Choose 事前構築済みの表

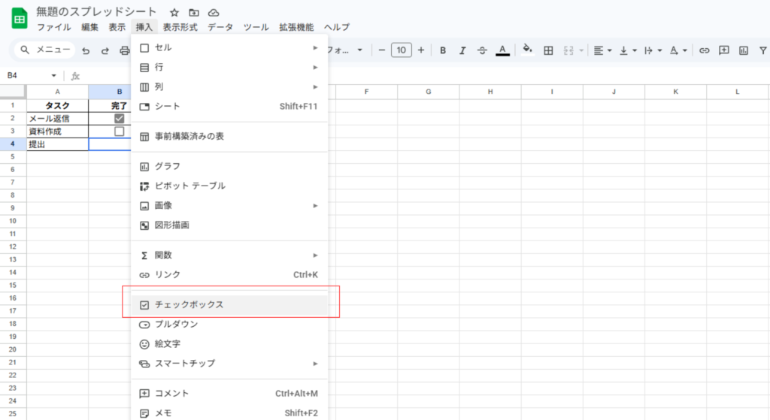coord(229,137)
